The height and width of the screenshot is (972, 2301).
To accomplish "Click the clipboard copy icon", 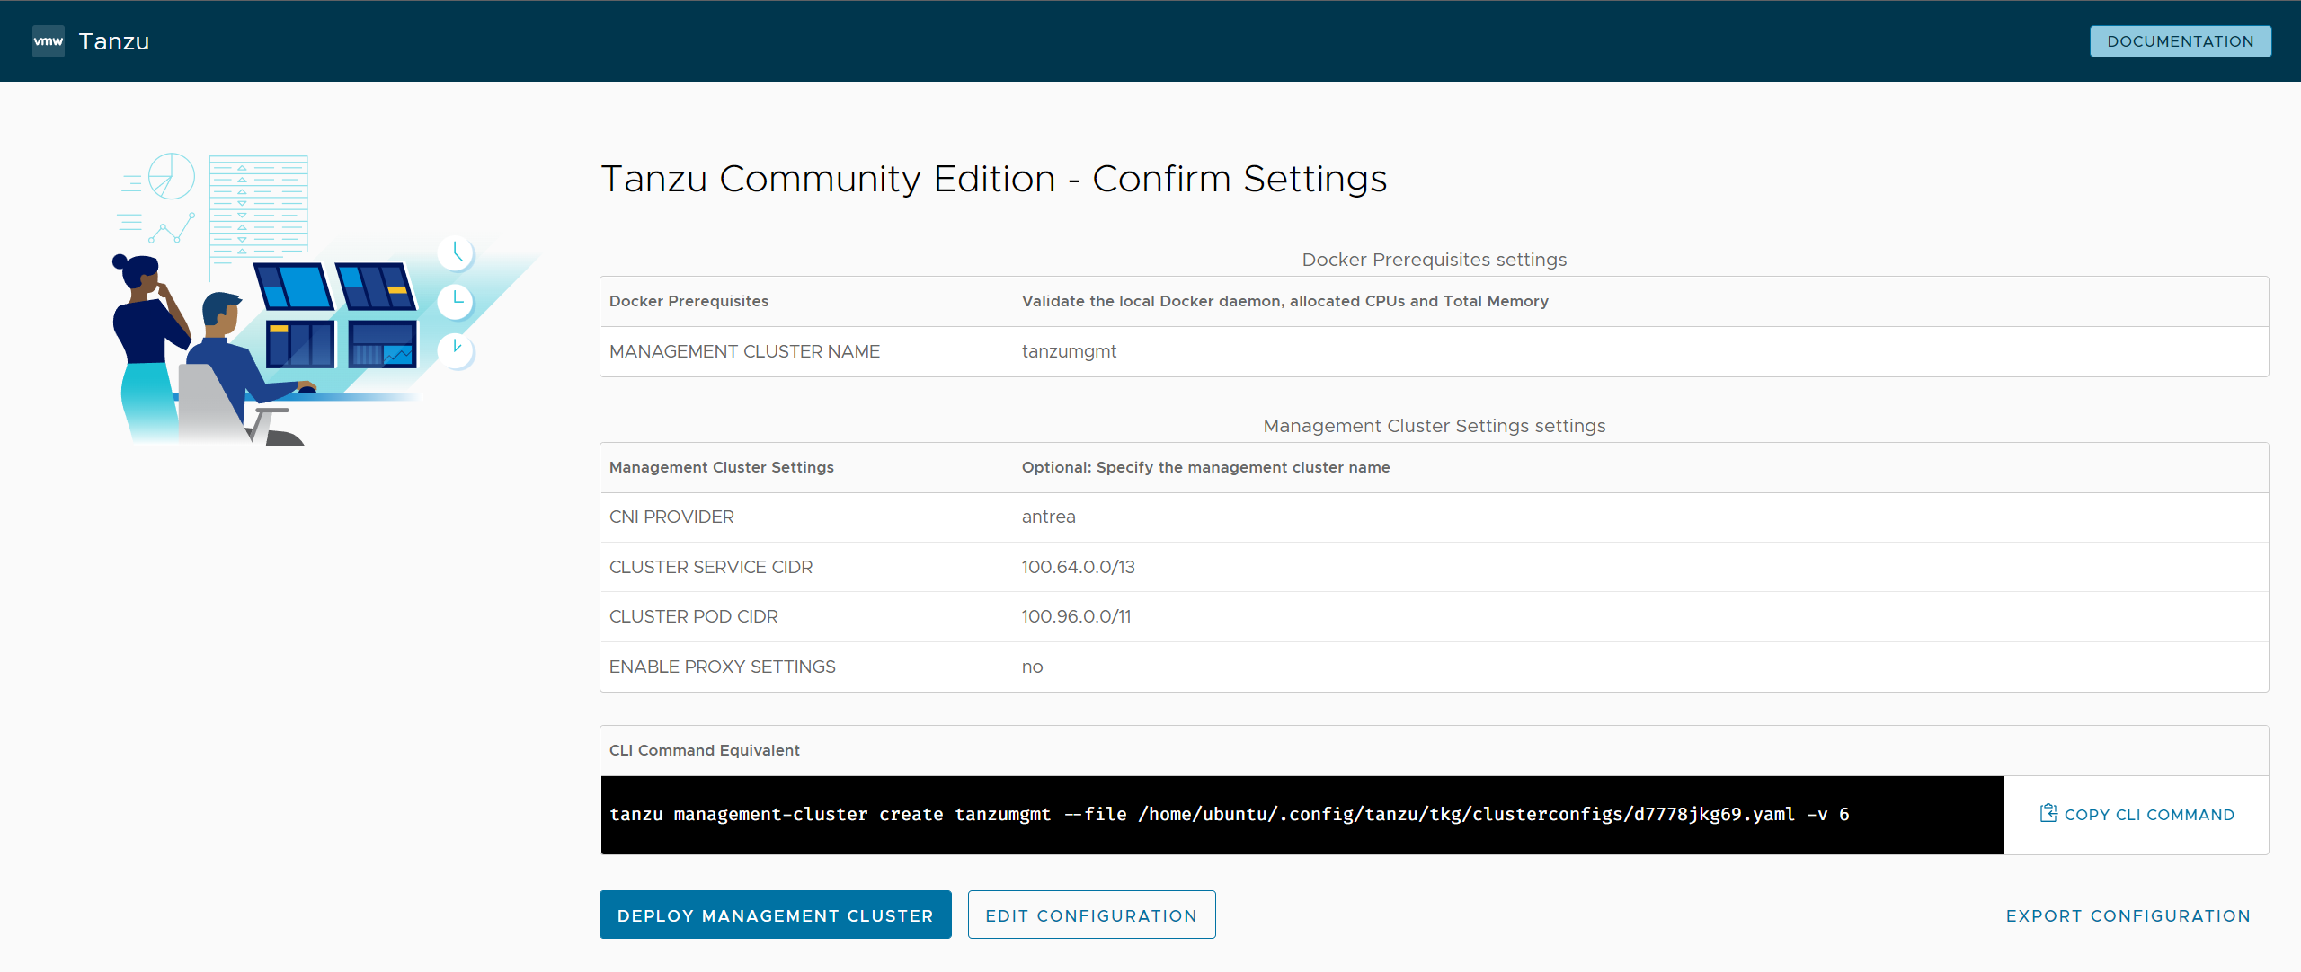I will pos(2048,813).
